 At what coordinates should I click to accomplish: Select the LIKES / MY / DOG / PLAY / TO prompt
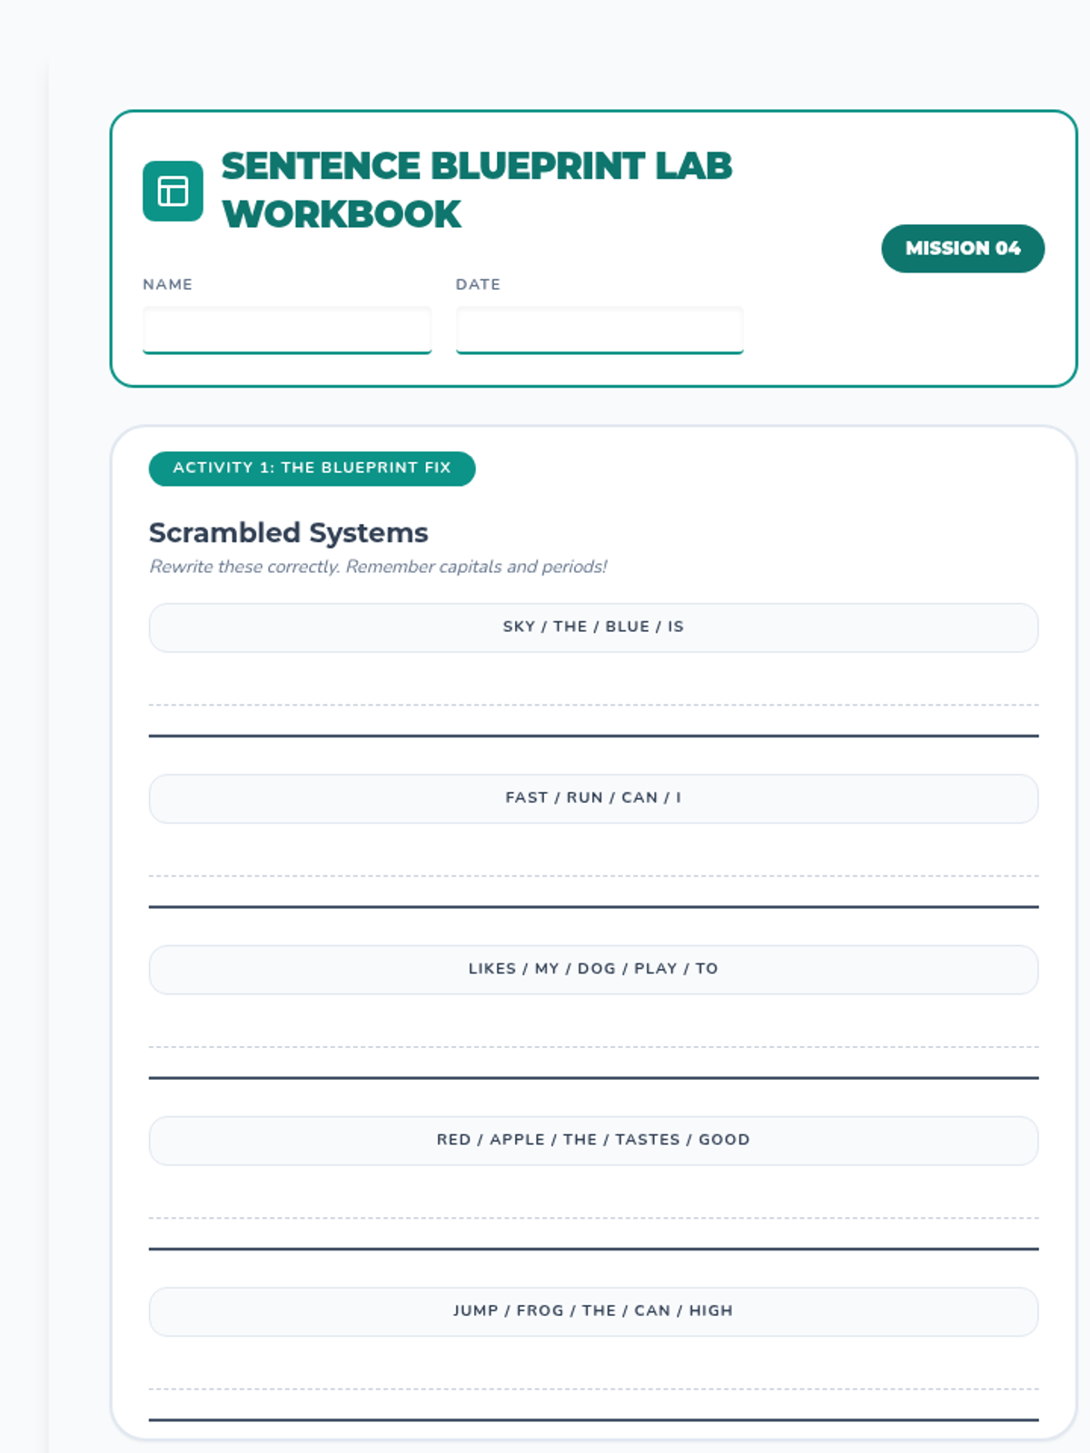point(593,968)
